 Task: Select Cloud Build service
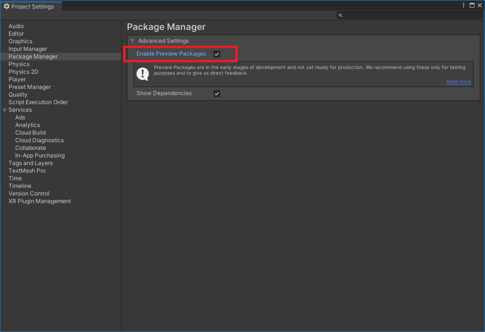tap(30, 132)
